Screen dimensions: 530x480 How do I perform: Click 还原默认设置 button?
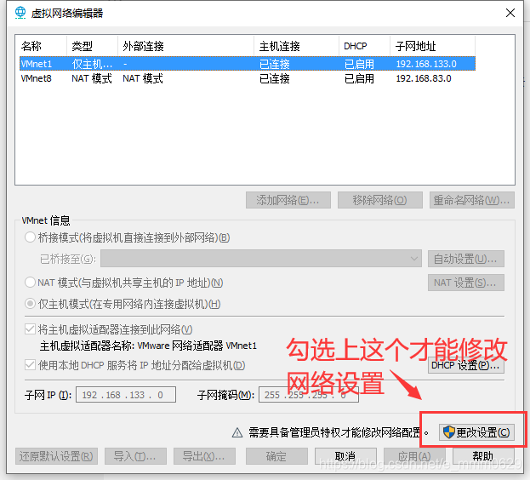point(56,456)
